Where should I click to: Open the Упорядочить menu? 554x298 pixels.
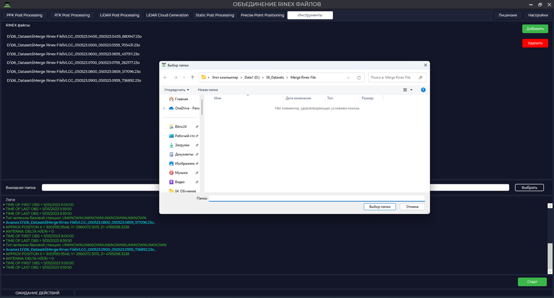click(x=177, y=90)
